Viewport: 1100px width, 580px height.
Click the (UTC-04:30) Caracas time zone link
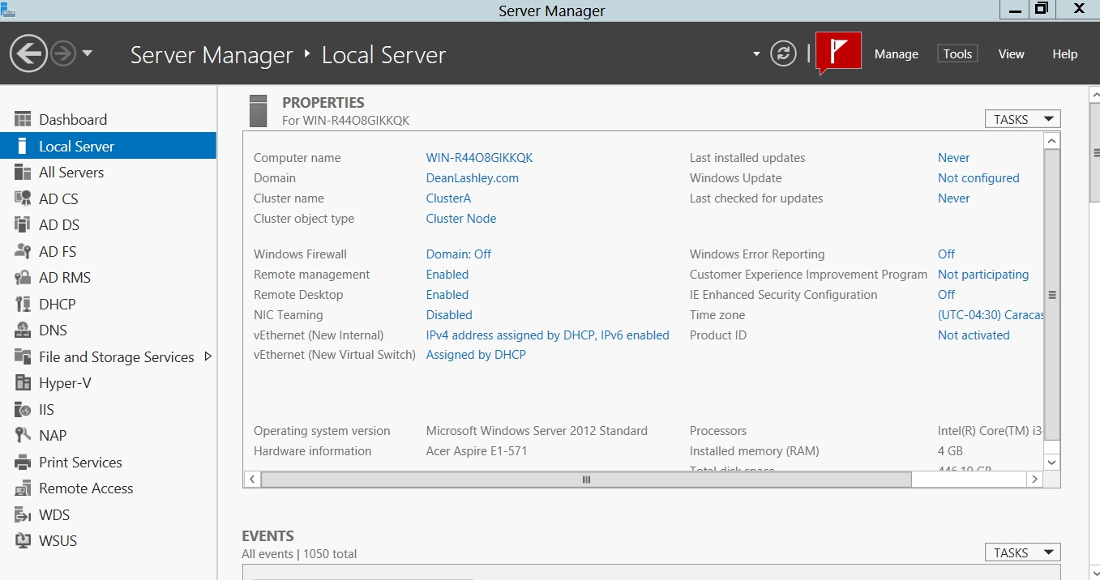coord(991,315)
